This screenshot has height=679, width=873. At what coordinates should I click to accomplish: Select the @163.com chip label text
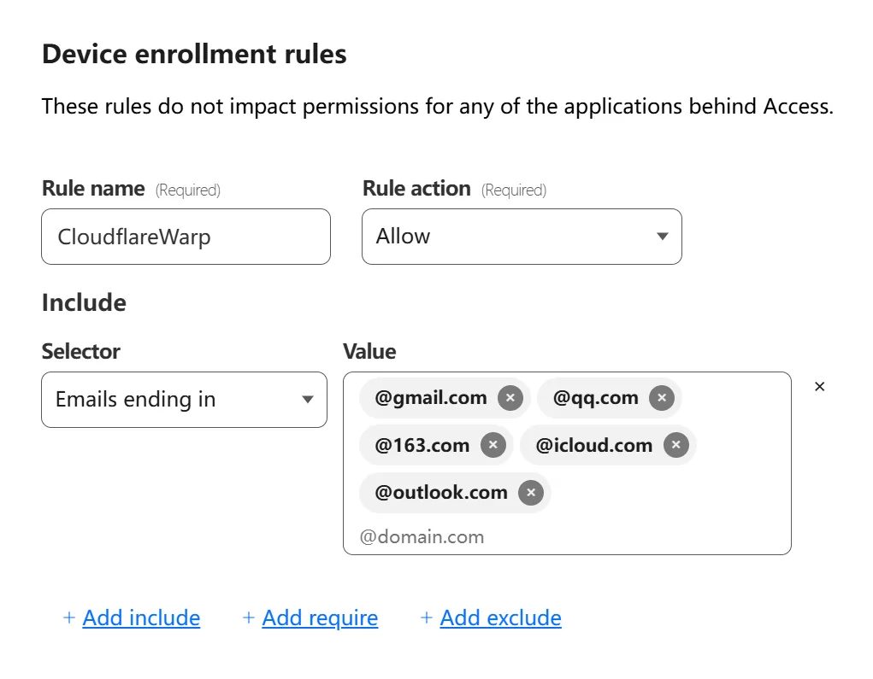[x=422, y=446]
